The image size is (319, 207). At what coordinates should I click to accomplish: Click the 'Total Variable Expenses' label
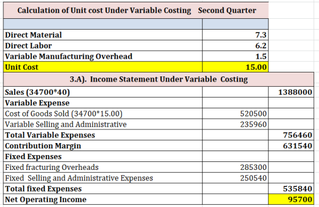[x=103, y=135]
